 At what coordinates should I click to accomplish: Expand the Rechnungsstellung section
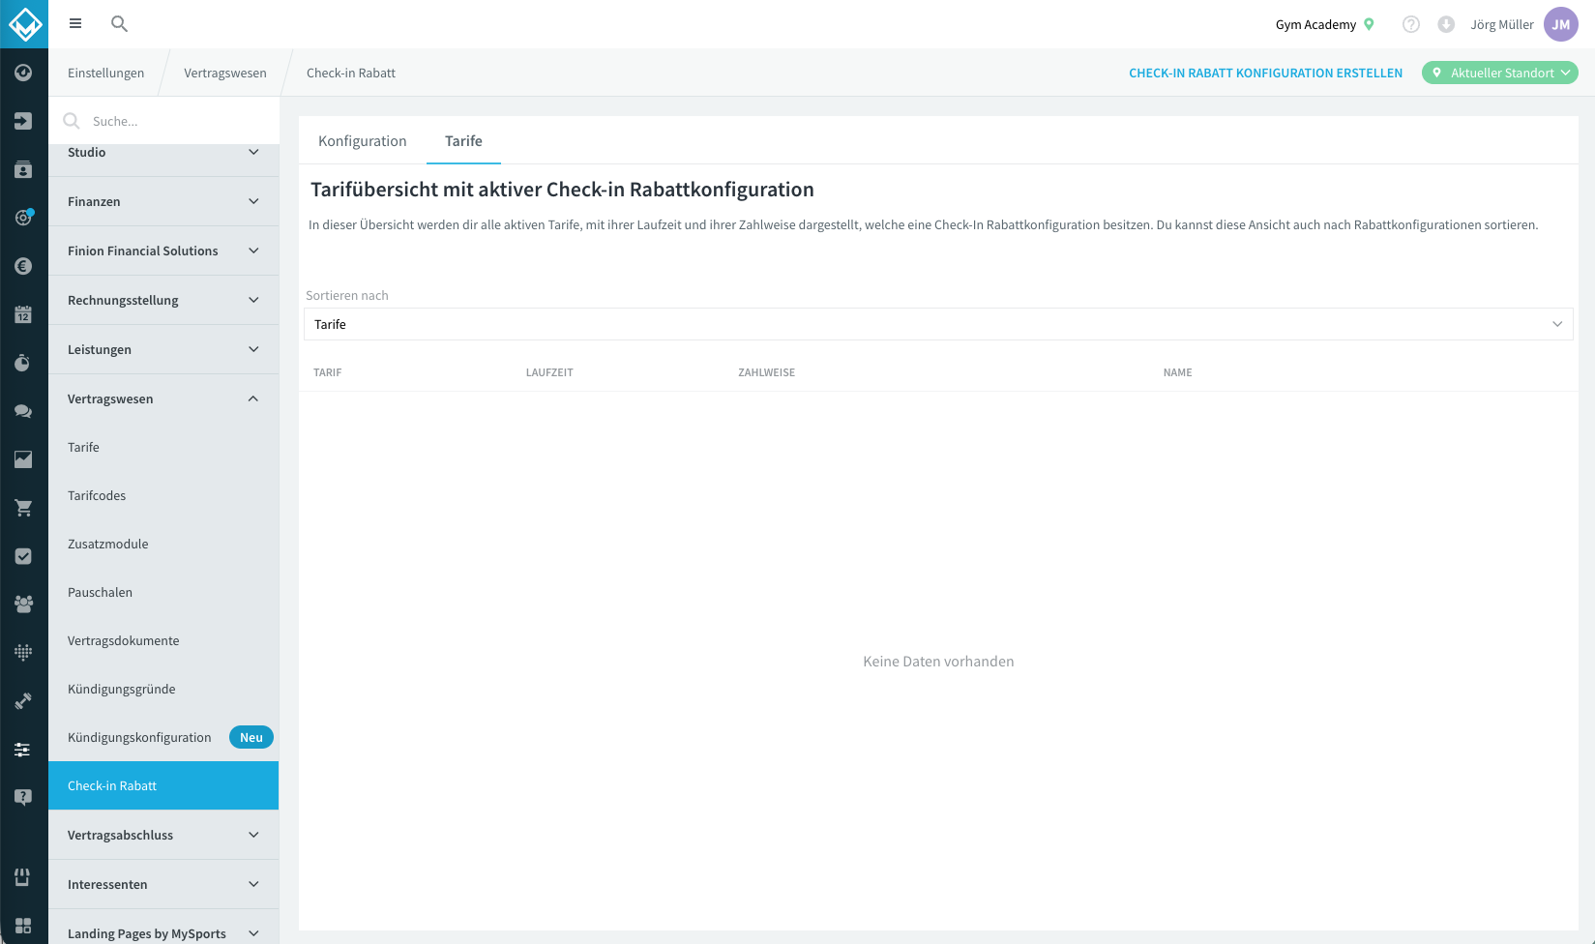[163, 300]
